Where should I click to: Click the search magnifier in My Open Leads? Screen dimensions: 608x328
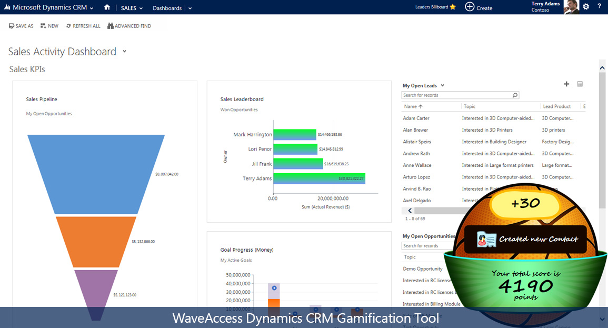point(515,95)
